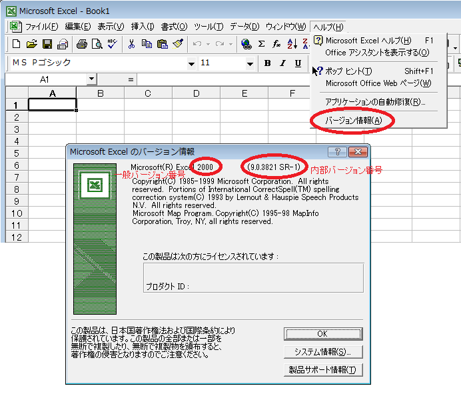Select the Format Painter brush icon
Image resolution: width=461 pixels, height=408 pixels.
pos(178,44)
